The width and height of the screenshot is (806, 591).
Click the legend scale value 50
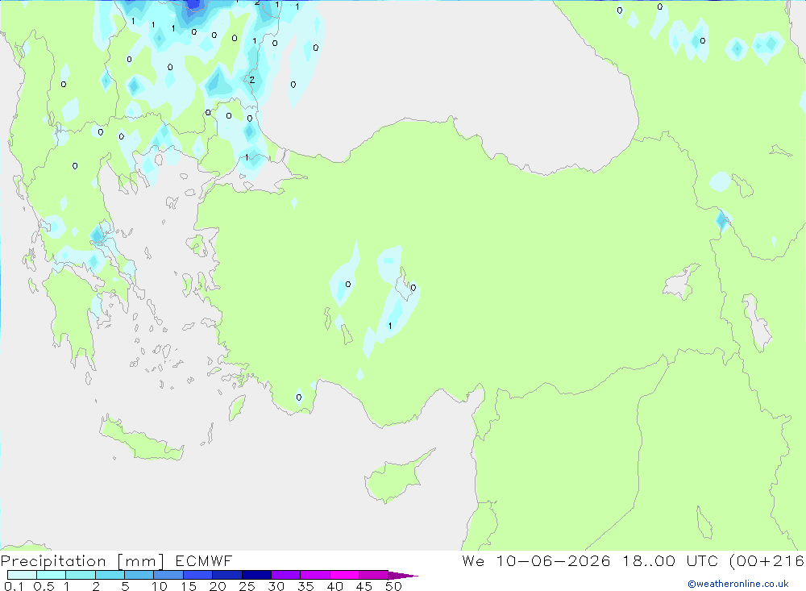point(393,586)
